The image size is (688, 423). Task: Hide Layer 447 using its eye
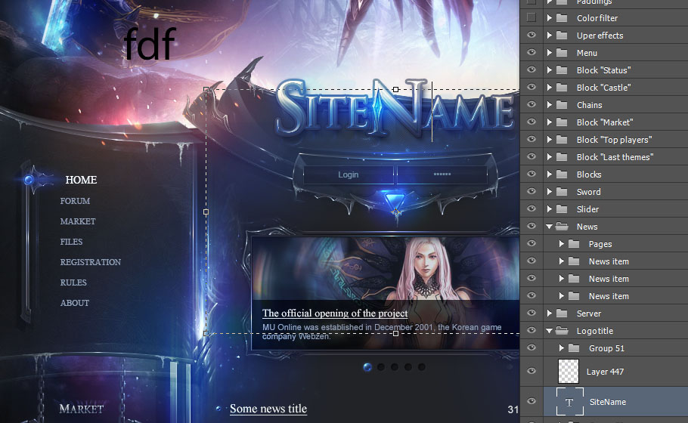coord(531,372)
